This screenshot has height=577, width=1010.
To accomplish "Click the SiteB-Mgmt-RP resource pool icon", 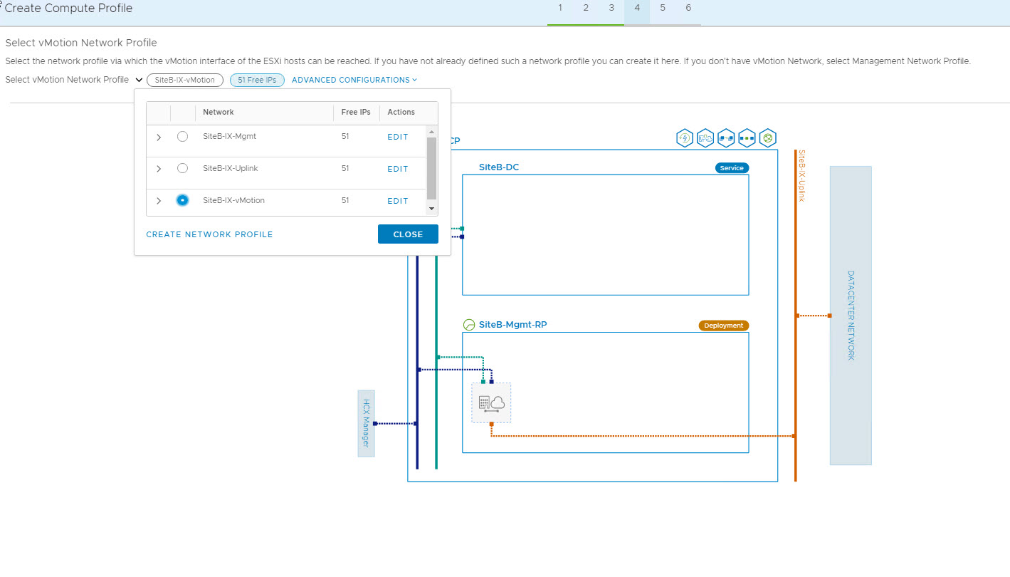I will coord(468,325).
